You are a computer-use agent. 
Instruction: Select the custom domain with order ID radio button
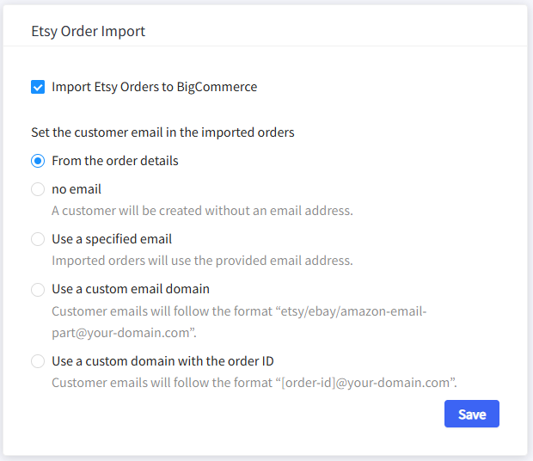[x=38, y=361]
